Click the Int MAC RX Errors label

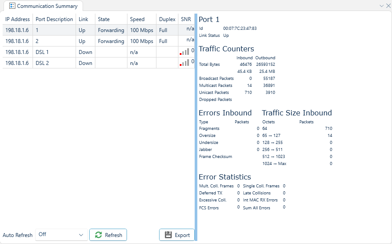tap(260, 200)
